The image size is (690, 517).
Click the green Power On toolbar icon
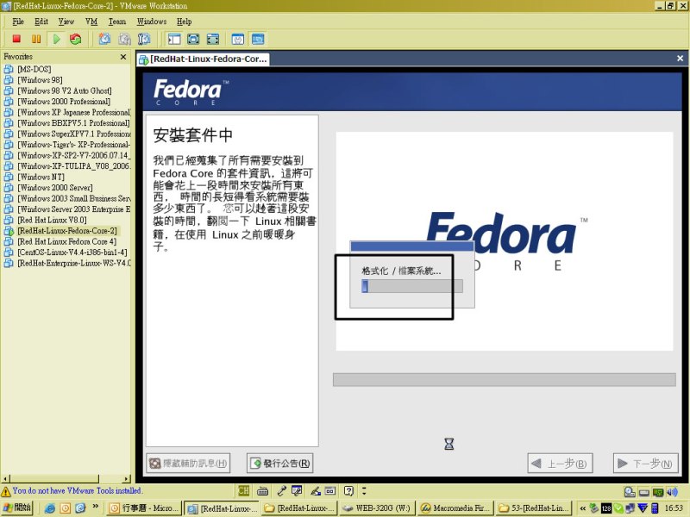tap(56, 39)
